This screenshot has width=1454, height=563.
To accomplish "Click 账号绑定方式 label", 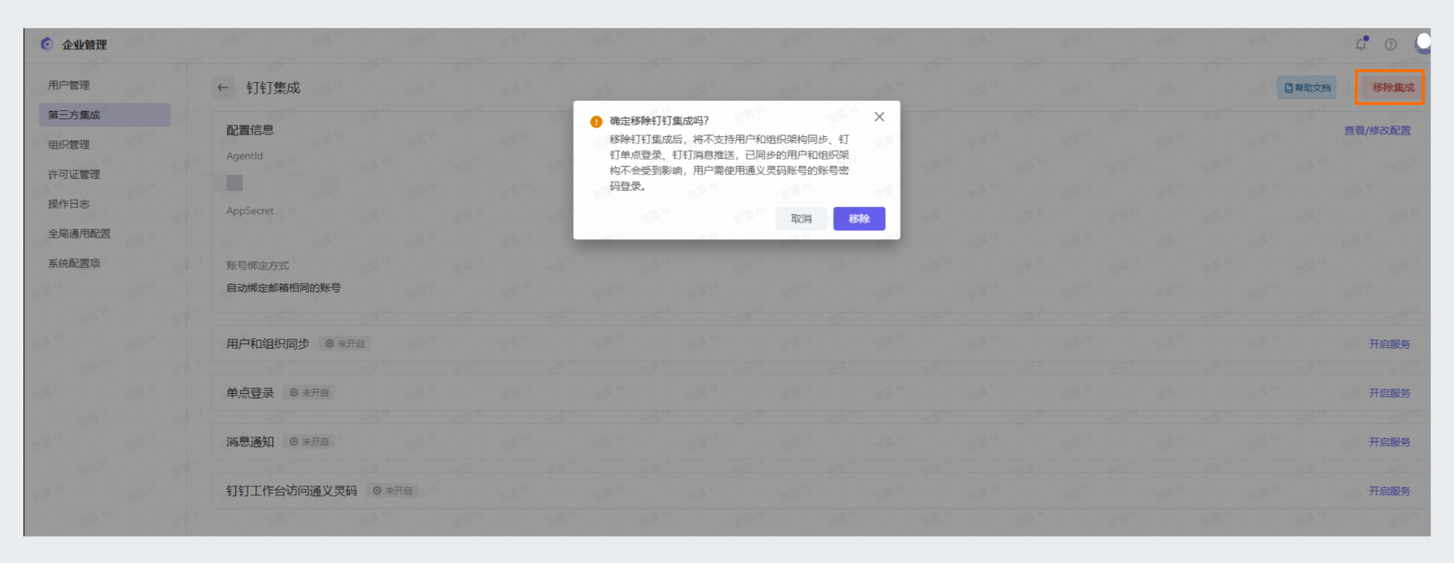I will pyautogui.click(x=257, y=266).
